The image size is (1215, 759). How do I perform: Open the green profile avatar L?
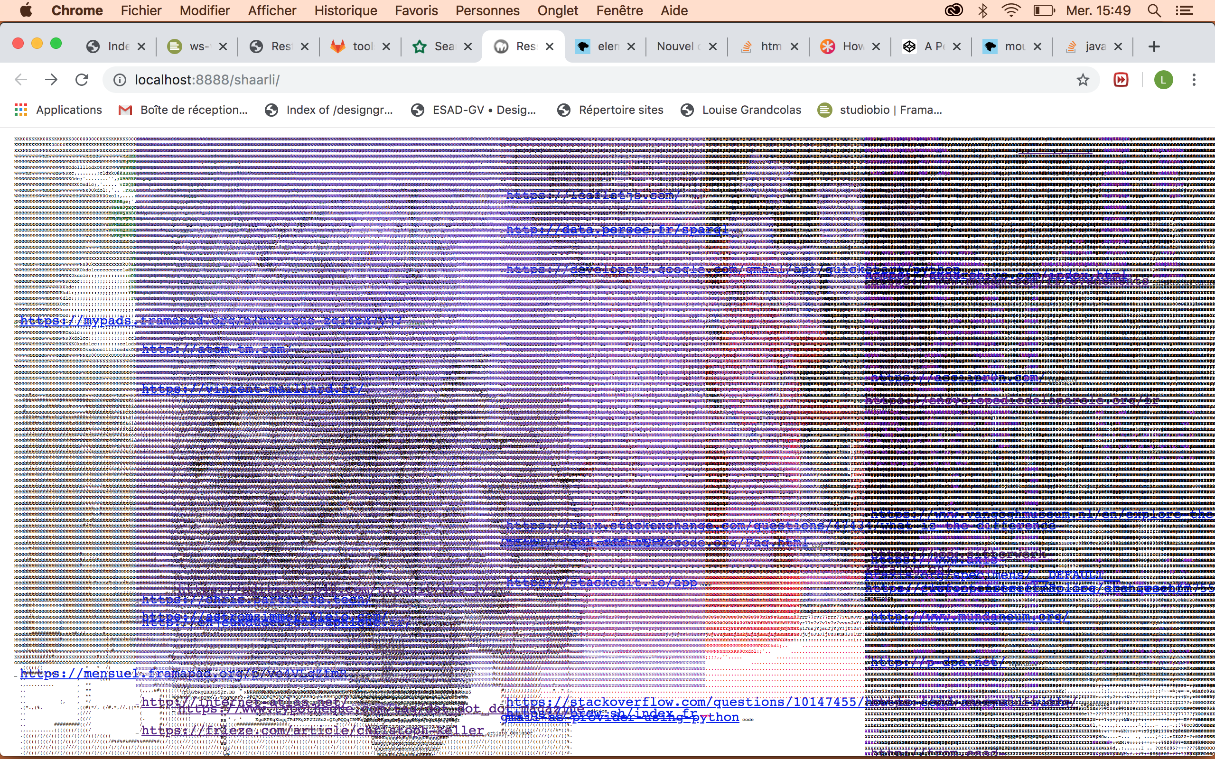pyautogui.click(x=1163, y=80)
